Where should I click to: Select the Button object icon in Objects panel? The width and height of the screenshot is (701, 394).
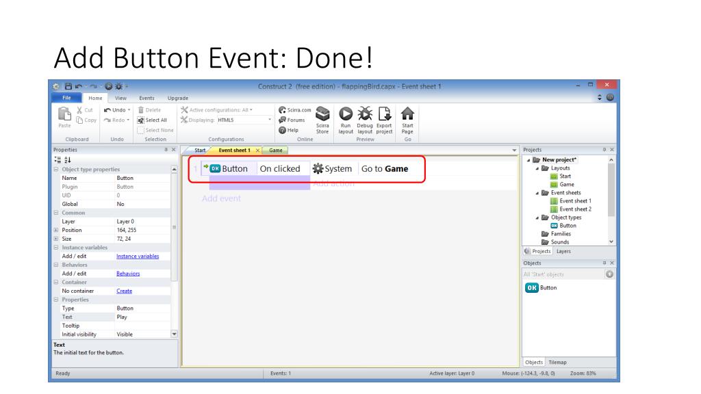tap(531, 288)
